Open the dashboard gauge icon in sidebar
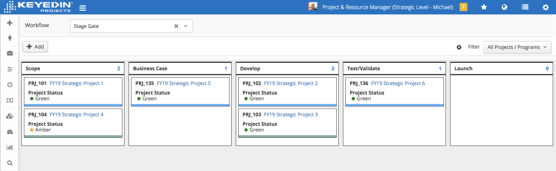This screenshot has width=556, height=171. 10,132
